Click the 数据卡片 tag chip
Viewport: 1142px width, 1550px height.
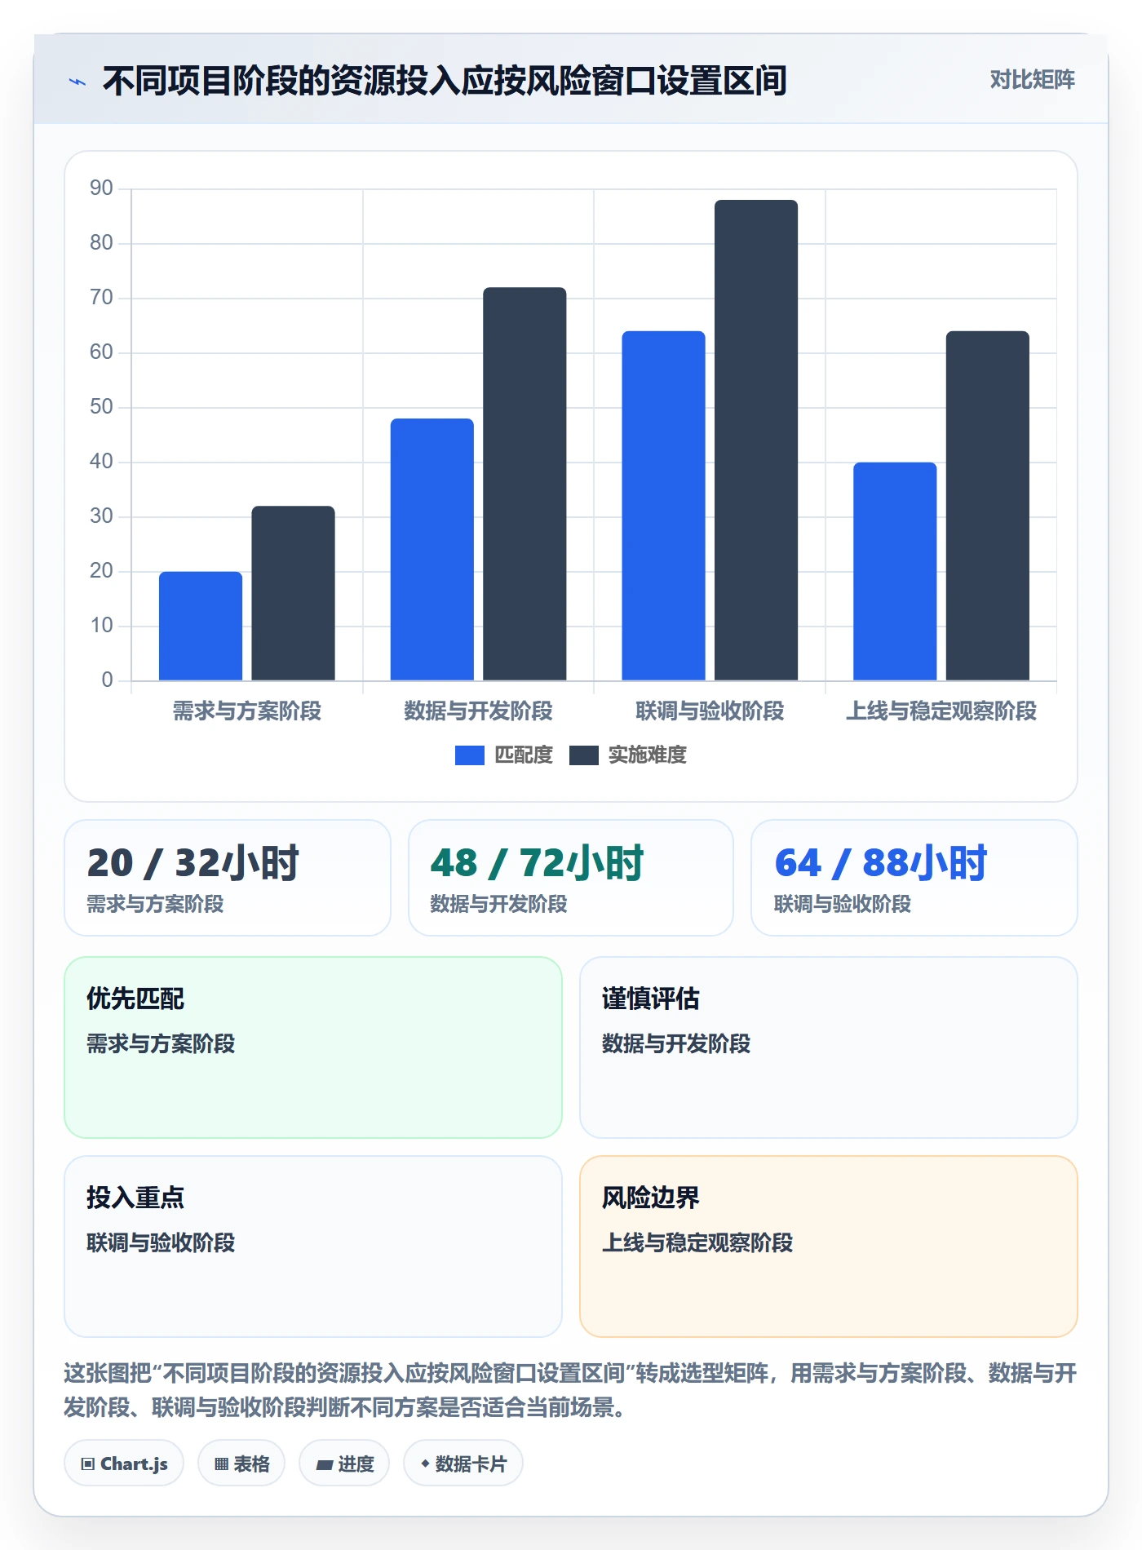point(463,1464)
